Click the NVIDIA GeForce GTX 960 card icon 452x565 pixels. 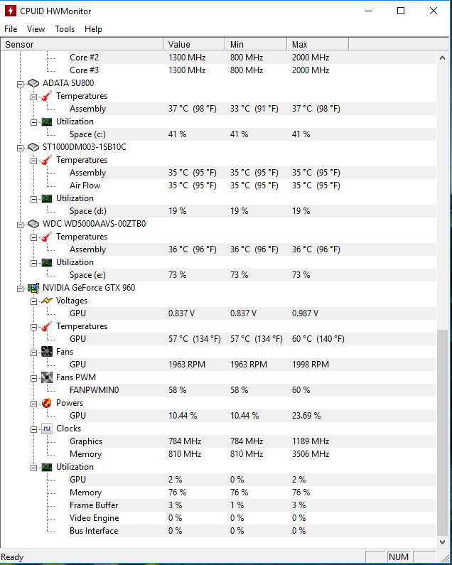click(33, 288)
